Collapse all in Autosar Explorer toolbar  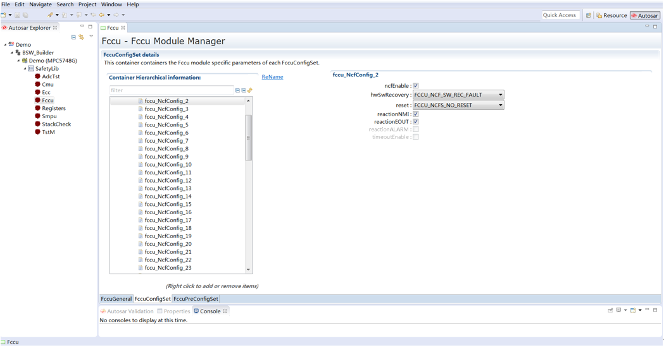click(x=73, y=37)
